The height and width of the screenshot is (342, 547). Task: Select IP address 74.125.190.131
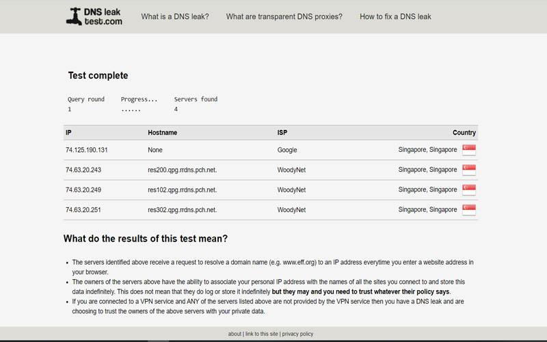(x=87, y=150)
